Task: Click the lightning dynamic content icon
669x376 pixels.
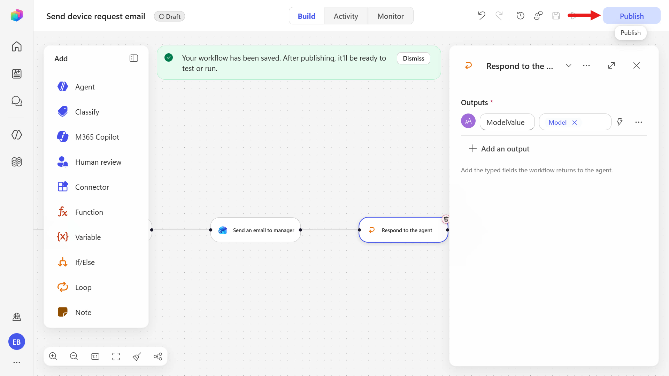Action: [x=620, y=122]
